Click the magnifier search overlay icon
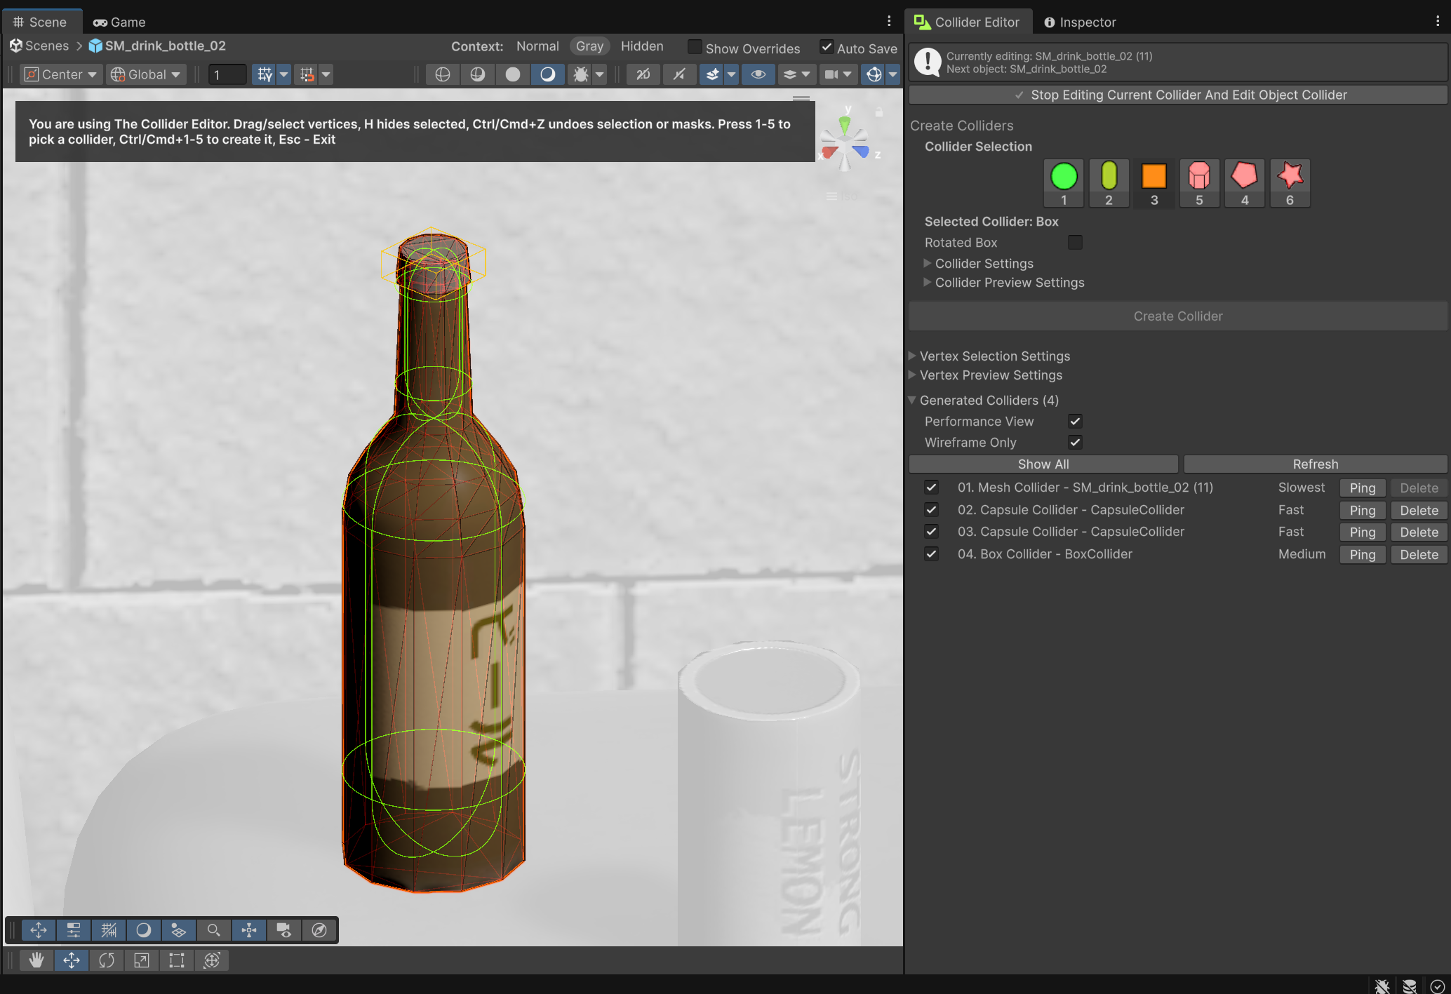Viewport: 1451px width, 994px height. pyautogui.click(x=214, y=930)
